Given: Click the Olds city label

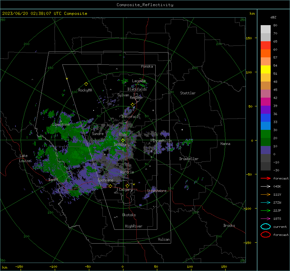Looking at the screenshot, I should tap(123, 134).
